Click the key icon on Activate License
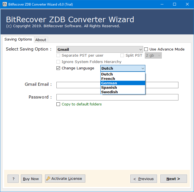194x192 pixels. 48,178
